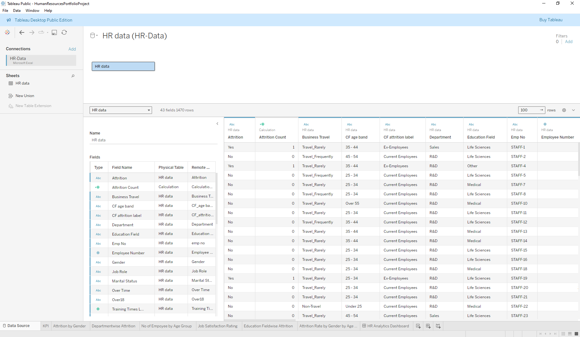Switch to the KPI sheet tab
The image size is (580, 337).
[x=46, y=326]
